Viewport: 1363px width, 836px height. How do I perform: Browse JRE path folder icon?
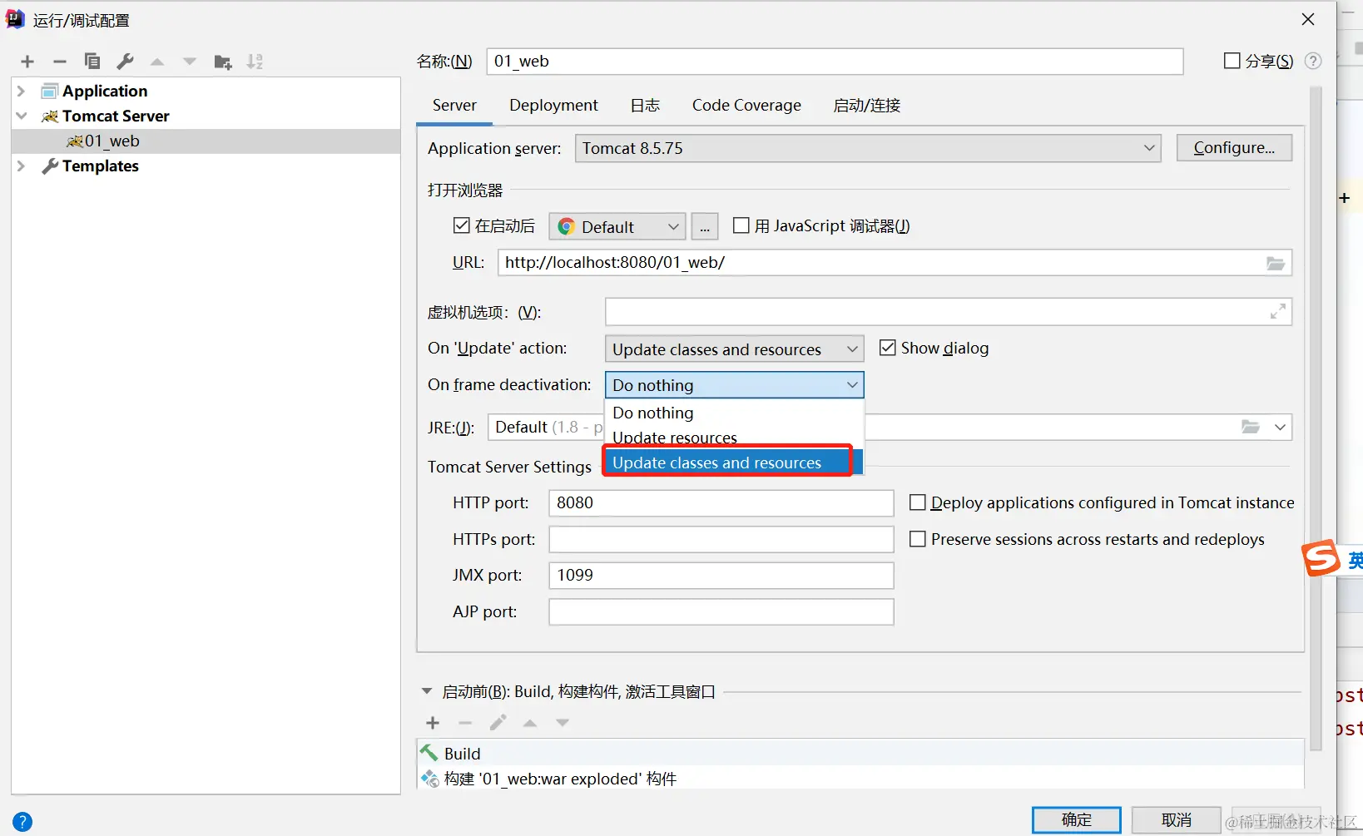[x=1251, y=427]
